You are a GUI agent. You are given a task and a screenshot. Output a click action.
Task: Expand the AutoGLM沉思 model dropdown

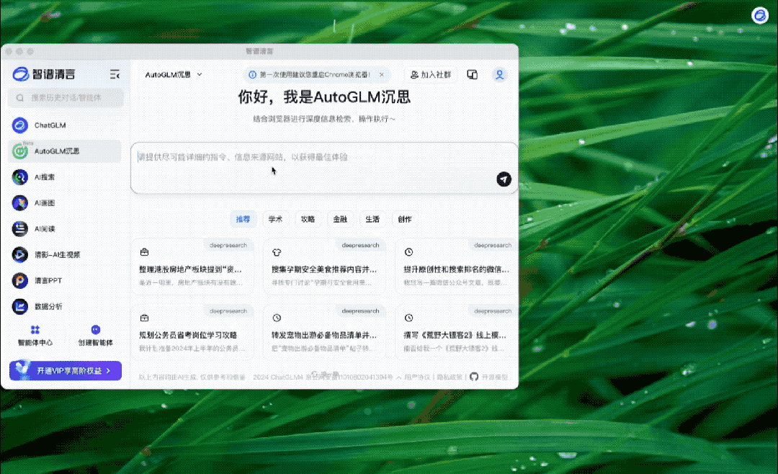(x=173, y=74)
